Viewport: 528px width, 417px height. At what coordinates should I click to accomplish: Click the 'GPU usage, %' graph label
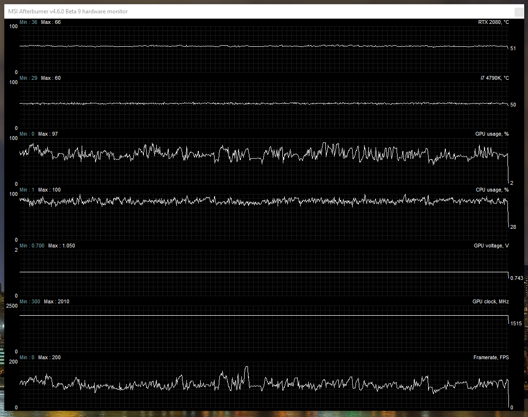pos(492,134)
